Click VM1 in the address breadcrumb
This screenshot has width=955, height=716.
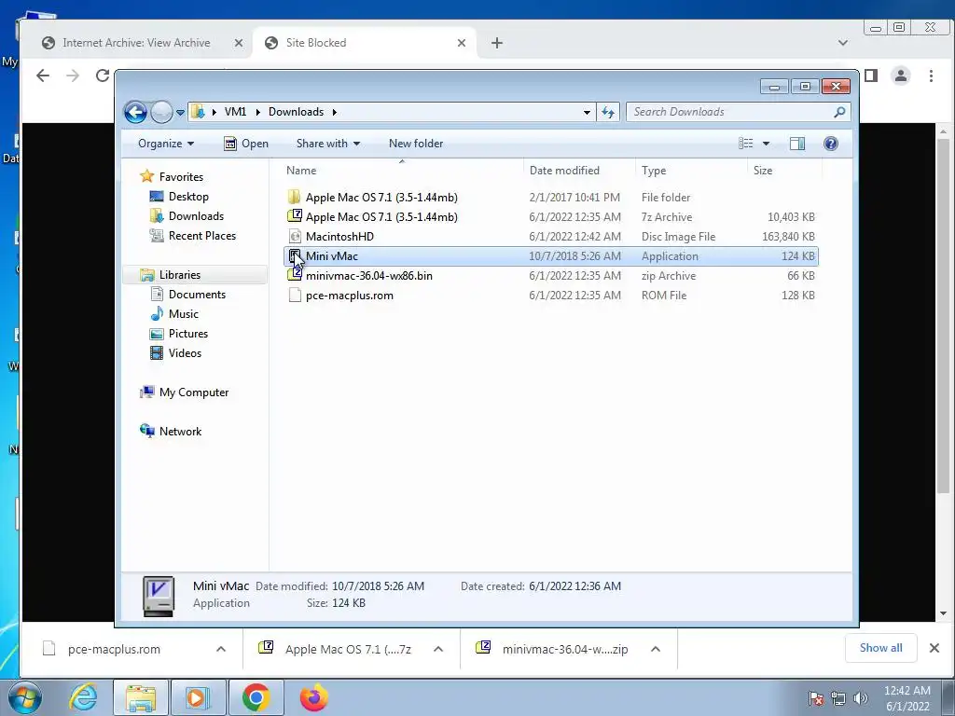[x=235, y=112]
